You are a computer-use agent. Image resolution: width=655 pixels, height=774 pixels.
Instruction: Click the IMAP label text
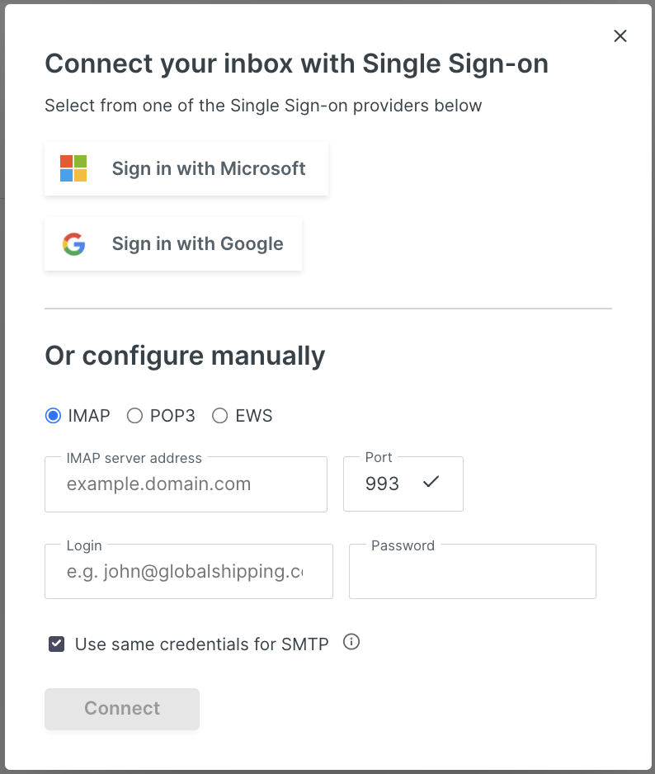[89, 416]
